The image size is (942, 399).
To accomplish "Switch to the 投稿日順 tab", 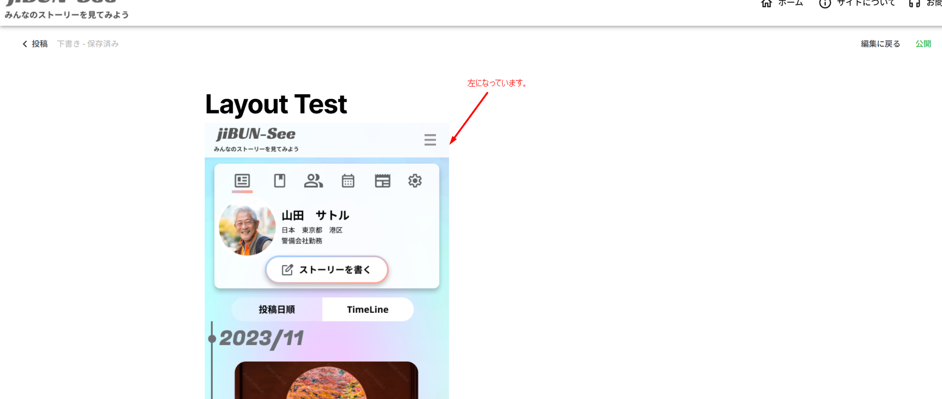I will click(x=277, y=310).
